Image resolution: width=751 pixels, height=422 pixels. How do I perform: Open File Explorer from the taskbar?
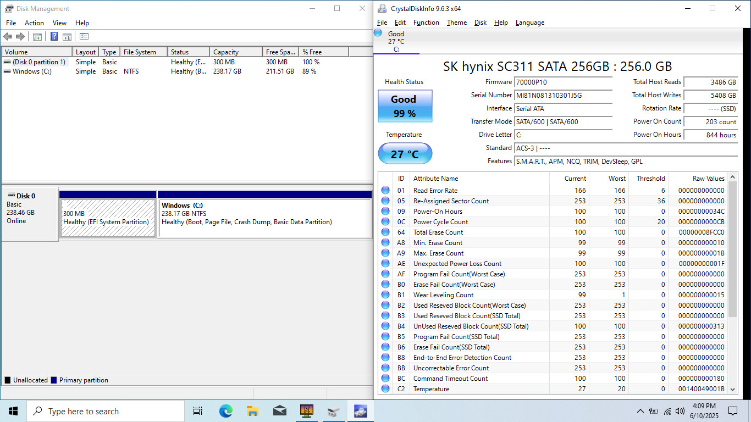[252, 411]
